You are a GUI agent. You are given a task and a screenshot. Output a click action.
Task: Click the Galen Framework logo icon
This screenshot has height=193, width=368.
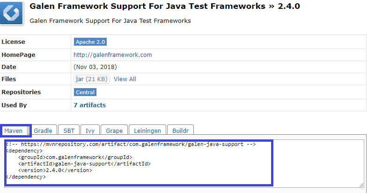12,14
